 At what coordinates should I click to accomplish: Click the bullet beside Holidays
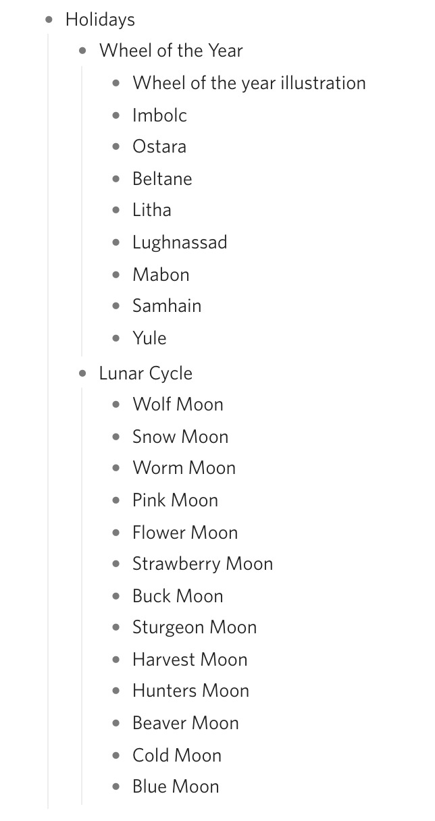click(49, 20)
